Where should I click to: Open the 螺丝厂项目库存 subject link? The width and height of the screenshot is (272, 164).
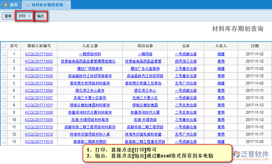click(90, 69)
